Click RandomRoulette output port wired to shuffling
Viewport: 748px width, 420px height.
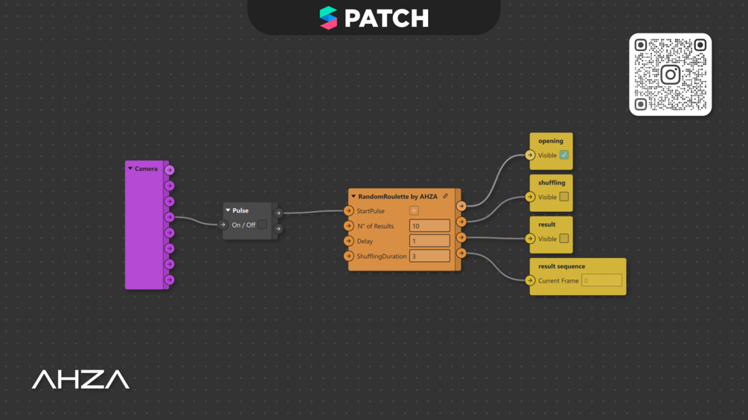pyautogui.click(x=461, y=222)
